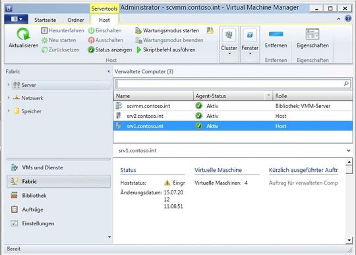Sort by the Rolle column header

[312, 96]
